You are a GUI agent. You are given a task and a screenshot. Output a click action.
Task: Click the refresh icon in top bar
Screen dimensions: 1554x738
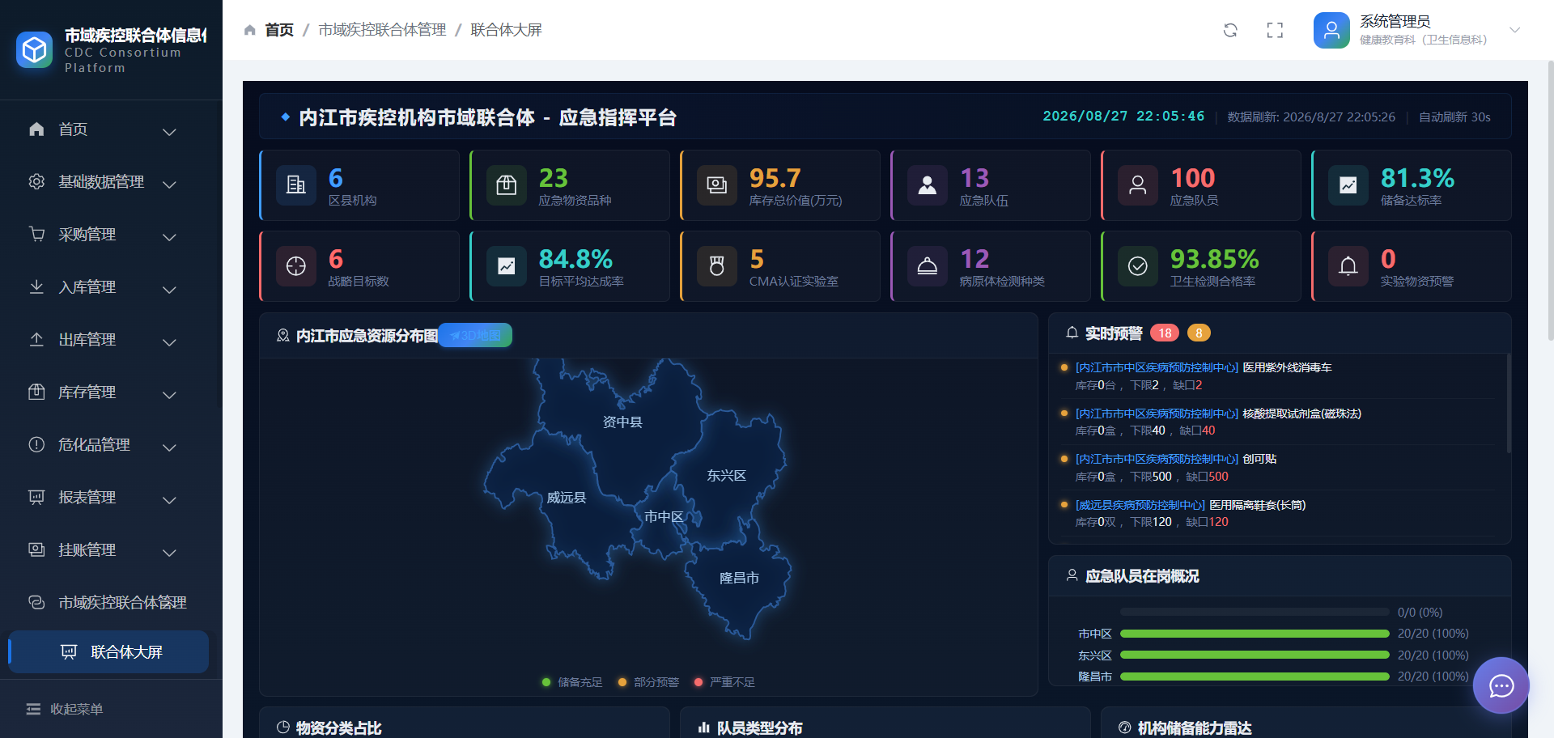coord(1230,30)
